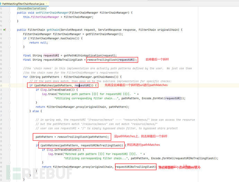This screenshot has height=182, width=239.
Task: Click the '// user can use requestURI' comment line
Action: 107,128
